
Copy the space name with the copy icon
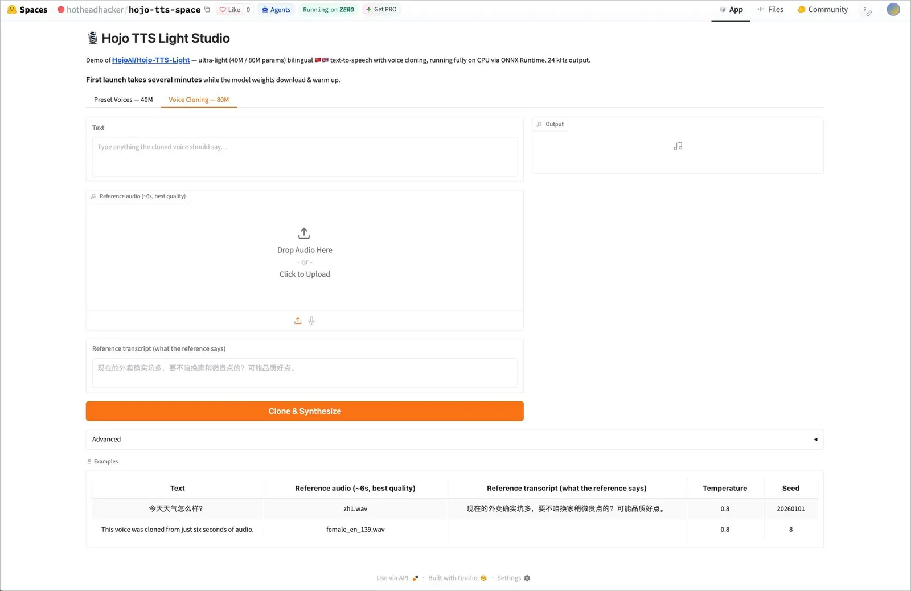(x=207, y=10)
